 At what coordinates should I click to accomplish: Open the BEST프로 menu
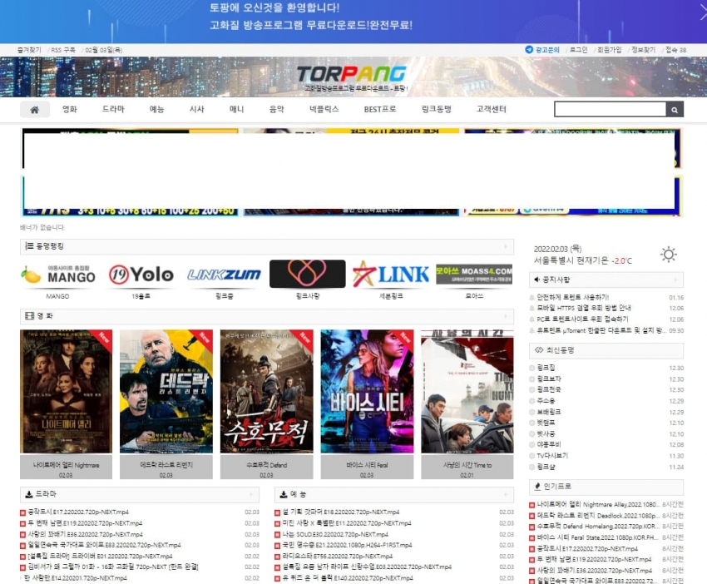(x=380, y=109)
